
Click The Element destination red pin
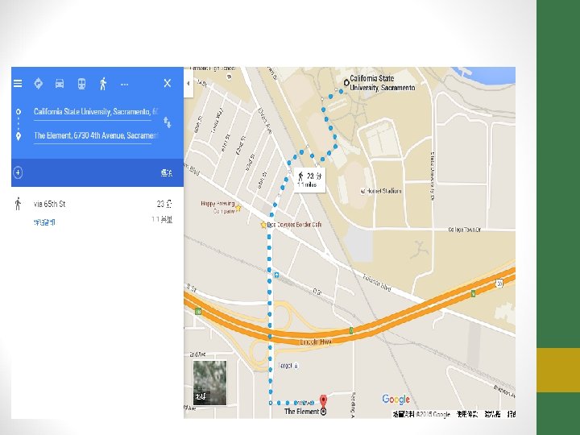[x=323, y=401]
